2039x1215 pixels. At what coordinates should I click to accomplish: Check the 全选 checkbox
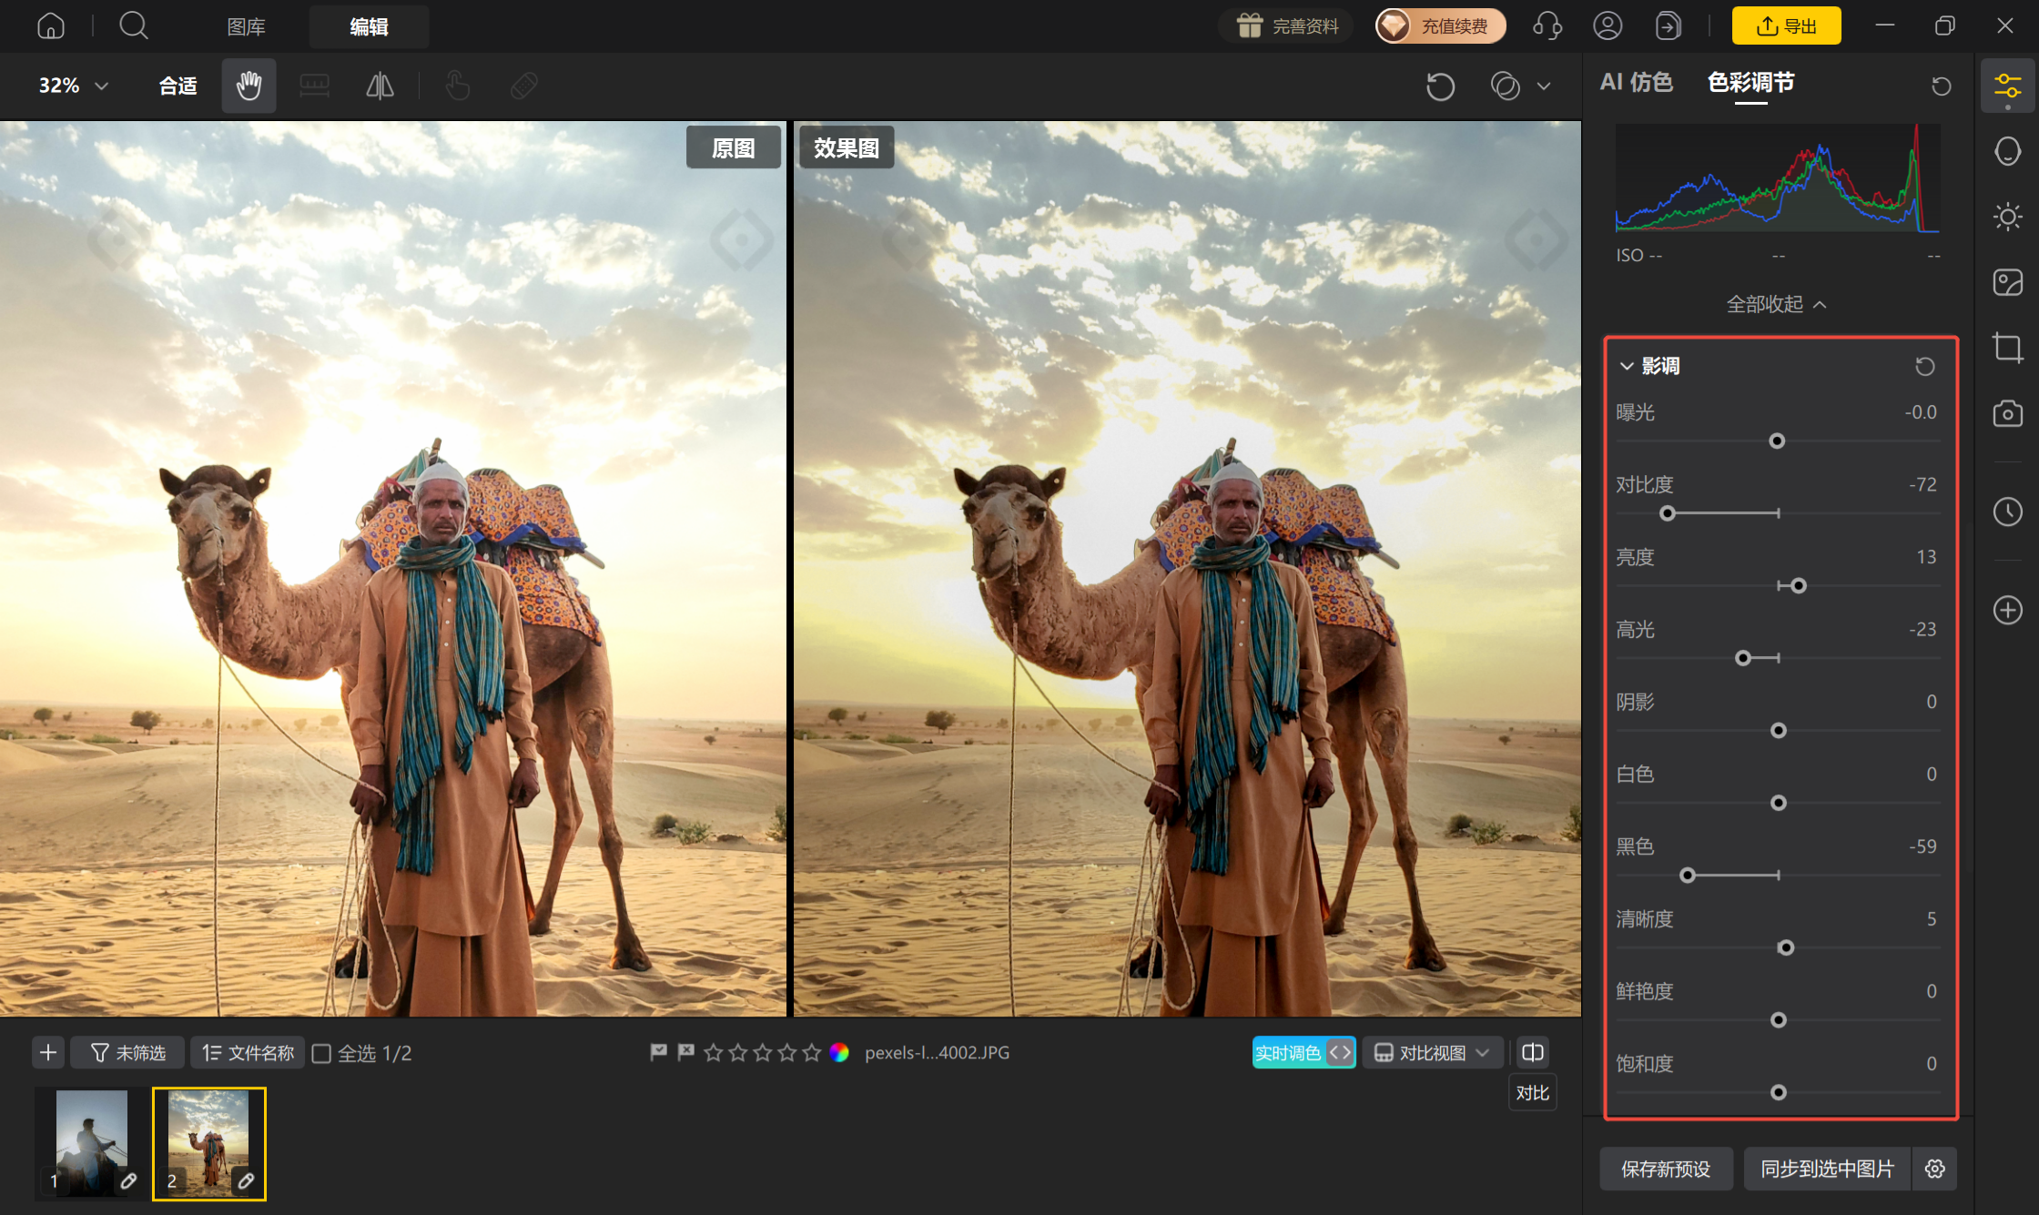[321, 1053]
